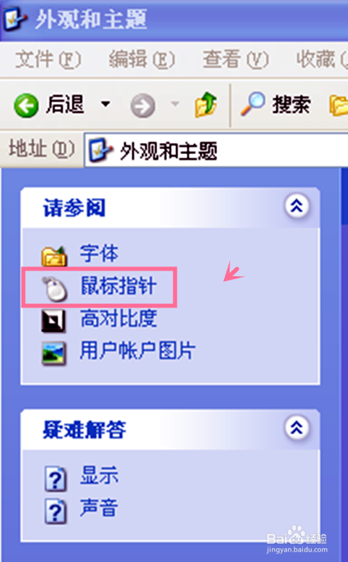Open the Back button history dropdown arrow
The height and width of the screenshot is (562, 348).
(x=106, y=105)
